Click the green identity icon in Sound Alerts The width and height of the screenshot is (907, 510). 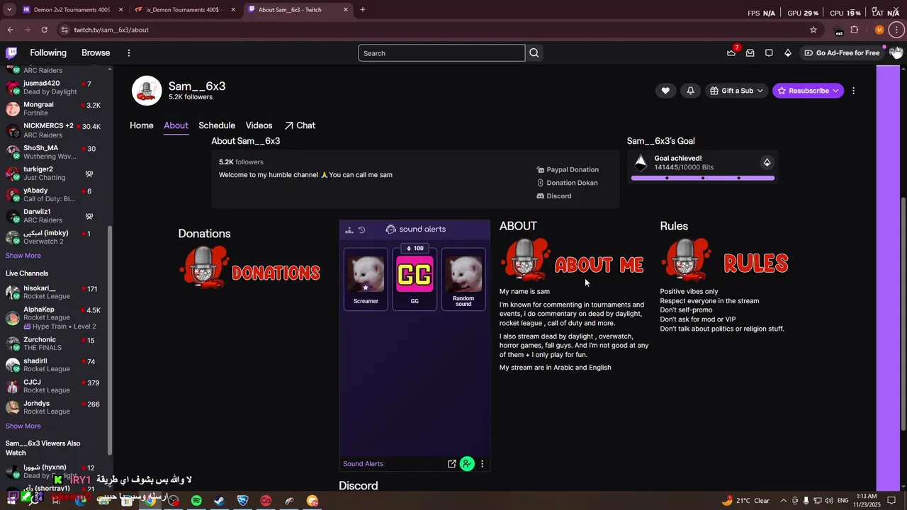pos(467,464)
